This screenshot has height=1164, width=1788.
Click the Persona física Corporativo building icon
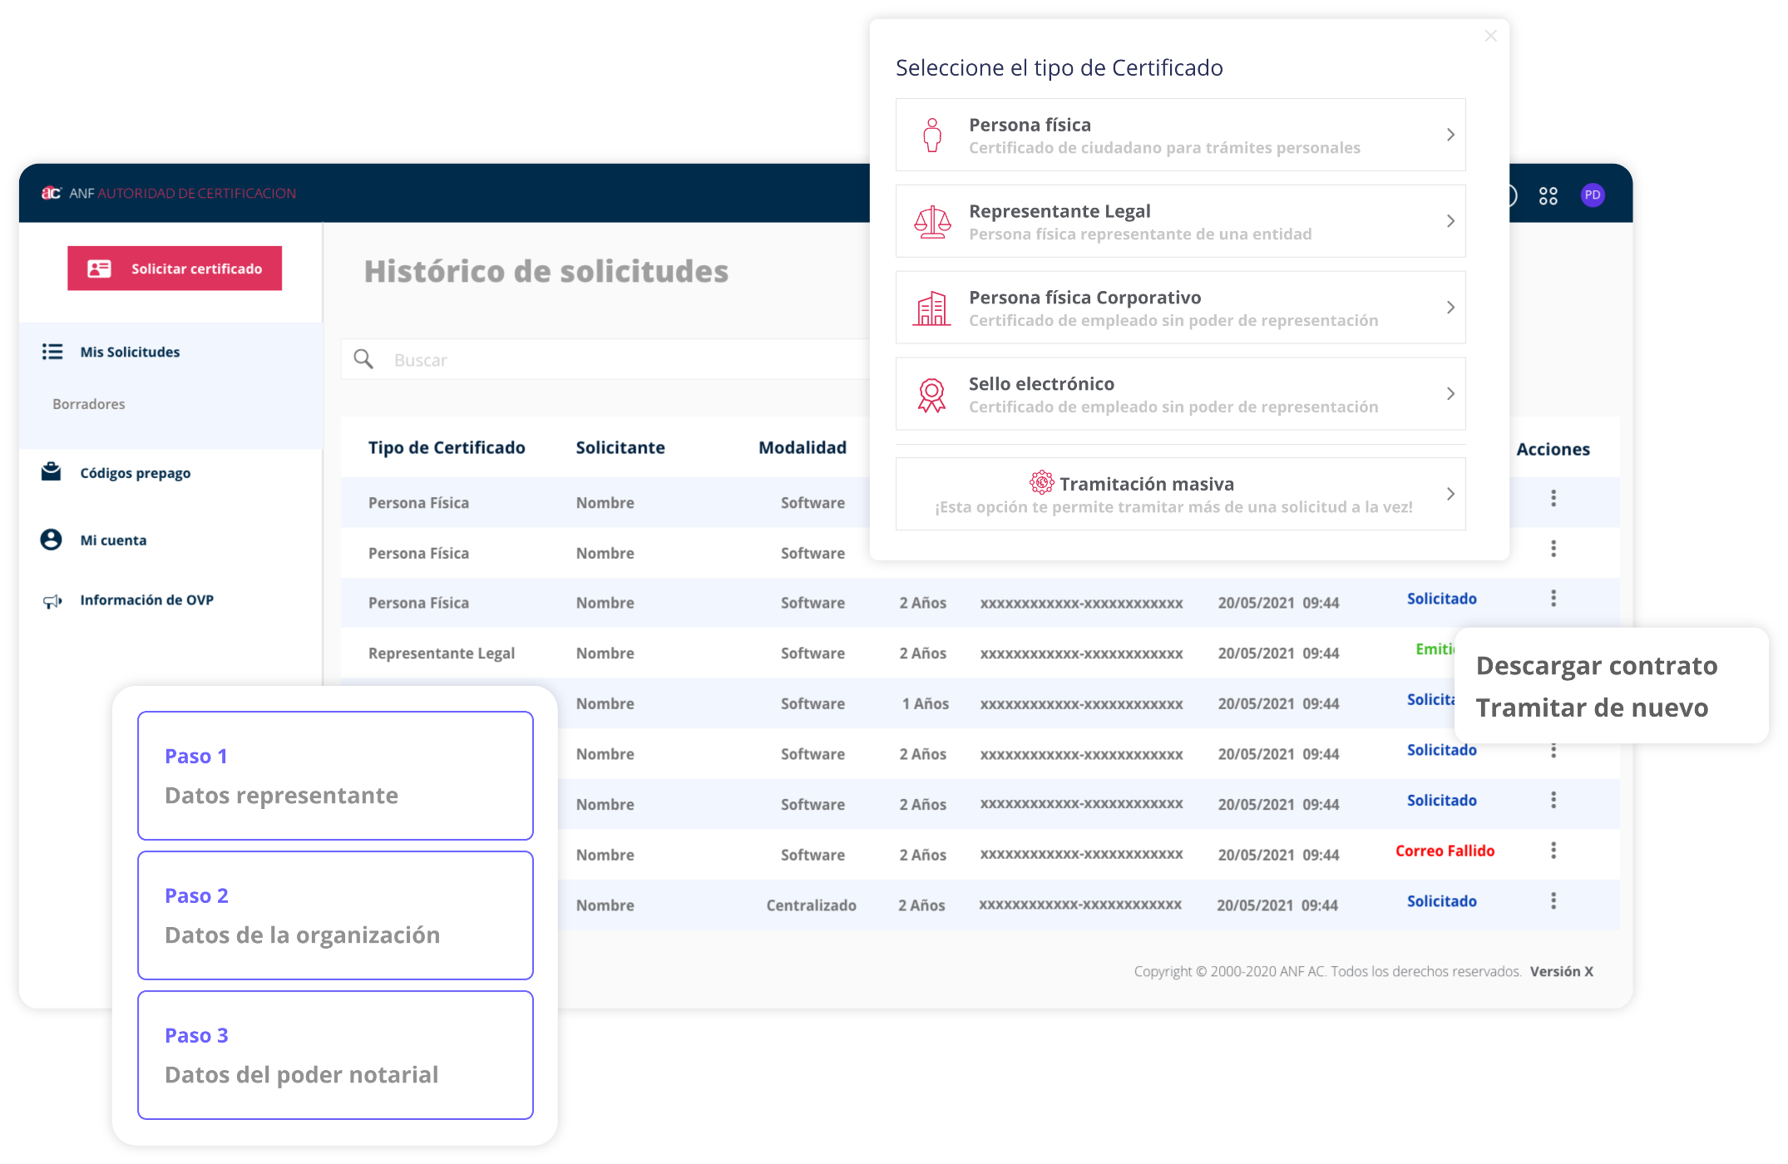(x=932, y=308)
